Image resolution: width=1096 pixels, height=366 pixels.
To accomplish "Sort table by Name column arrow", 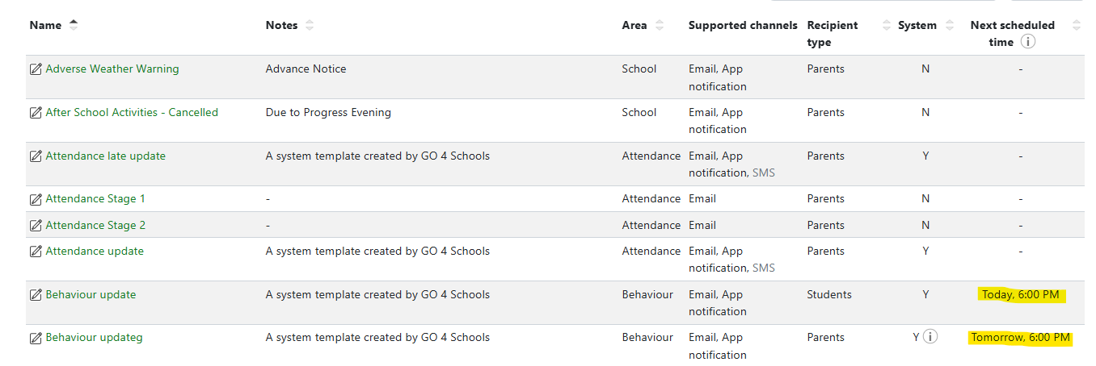I will coord(74,25).
